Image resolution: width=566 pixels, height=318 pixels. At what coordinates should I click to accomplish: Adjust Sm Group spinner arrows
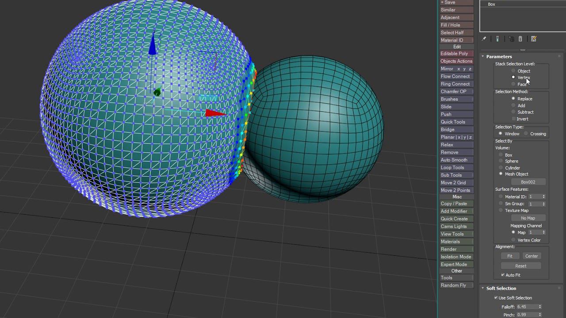[x=543, y=204]
